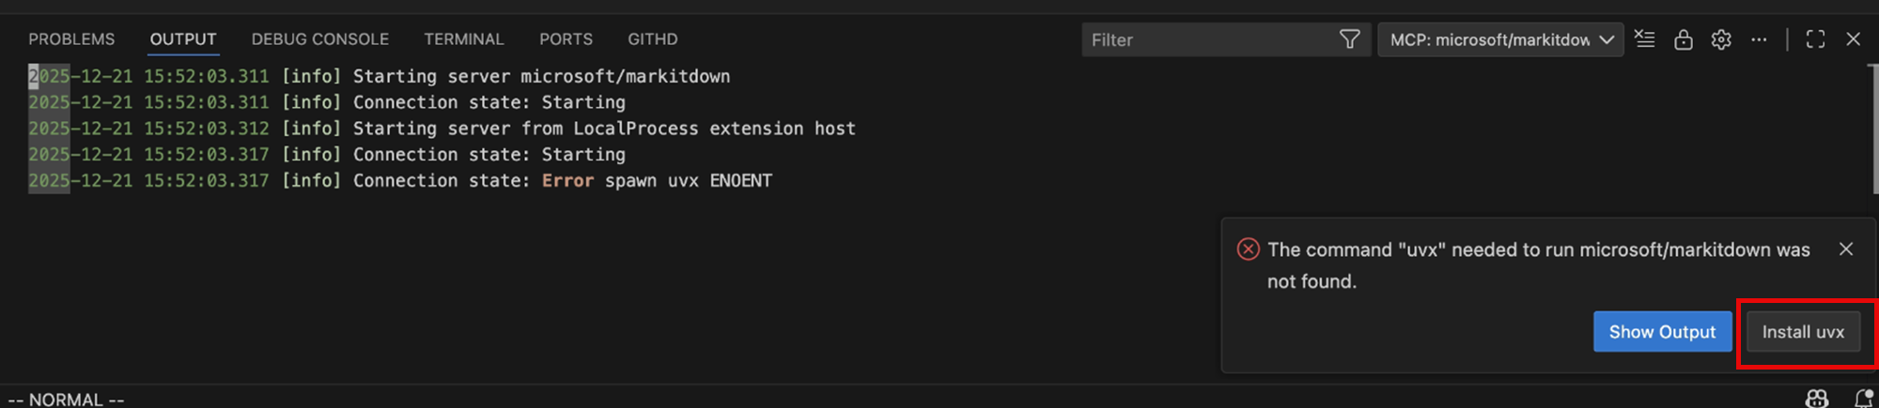Click the Show Output button

1662,332
